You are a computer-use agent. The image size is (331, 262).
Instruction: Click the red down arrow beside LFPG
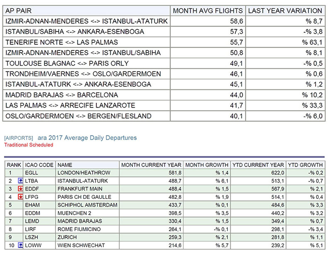click(x=20, y=197)
